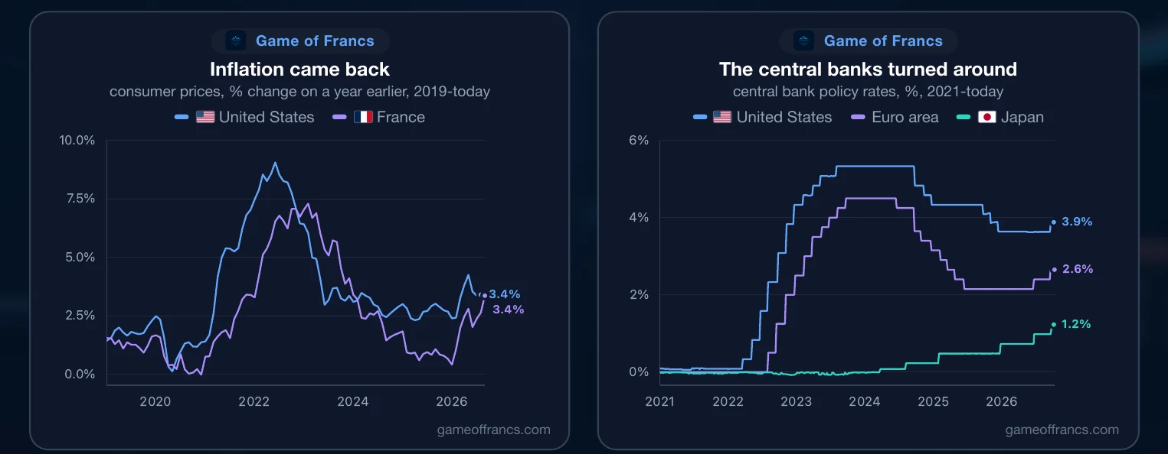Screen dimensions: 1168x454
Task: Click France flag in inflation chart legend
Action: pyautogui.click(x=363, y=117)
